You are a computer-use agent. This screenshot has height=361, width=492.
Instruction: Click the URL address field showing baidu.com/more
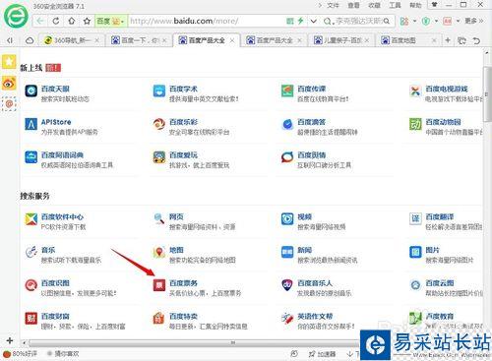click(x=207, y=22)
